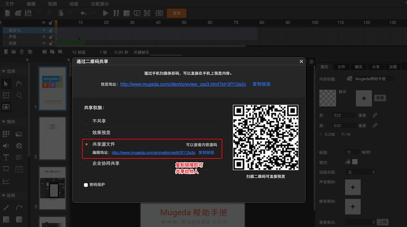Click 复制链接 next to preview address
The height and width of the screenshot is (227, 407).
261,84
